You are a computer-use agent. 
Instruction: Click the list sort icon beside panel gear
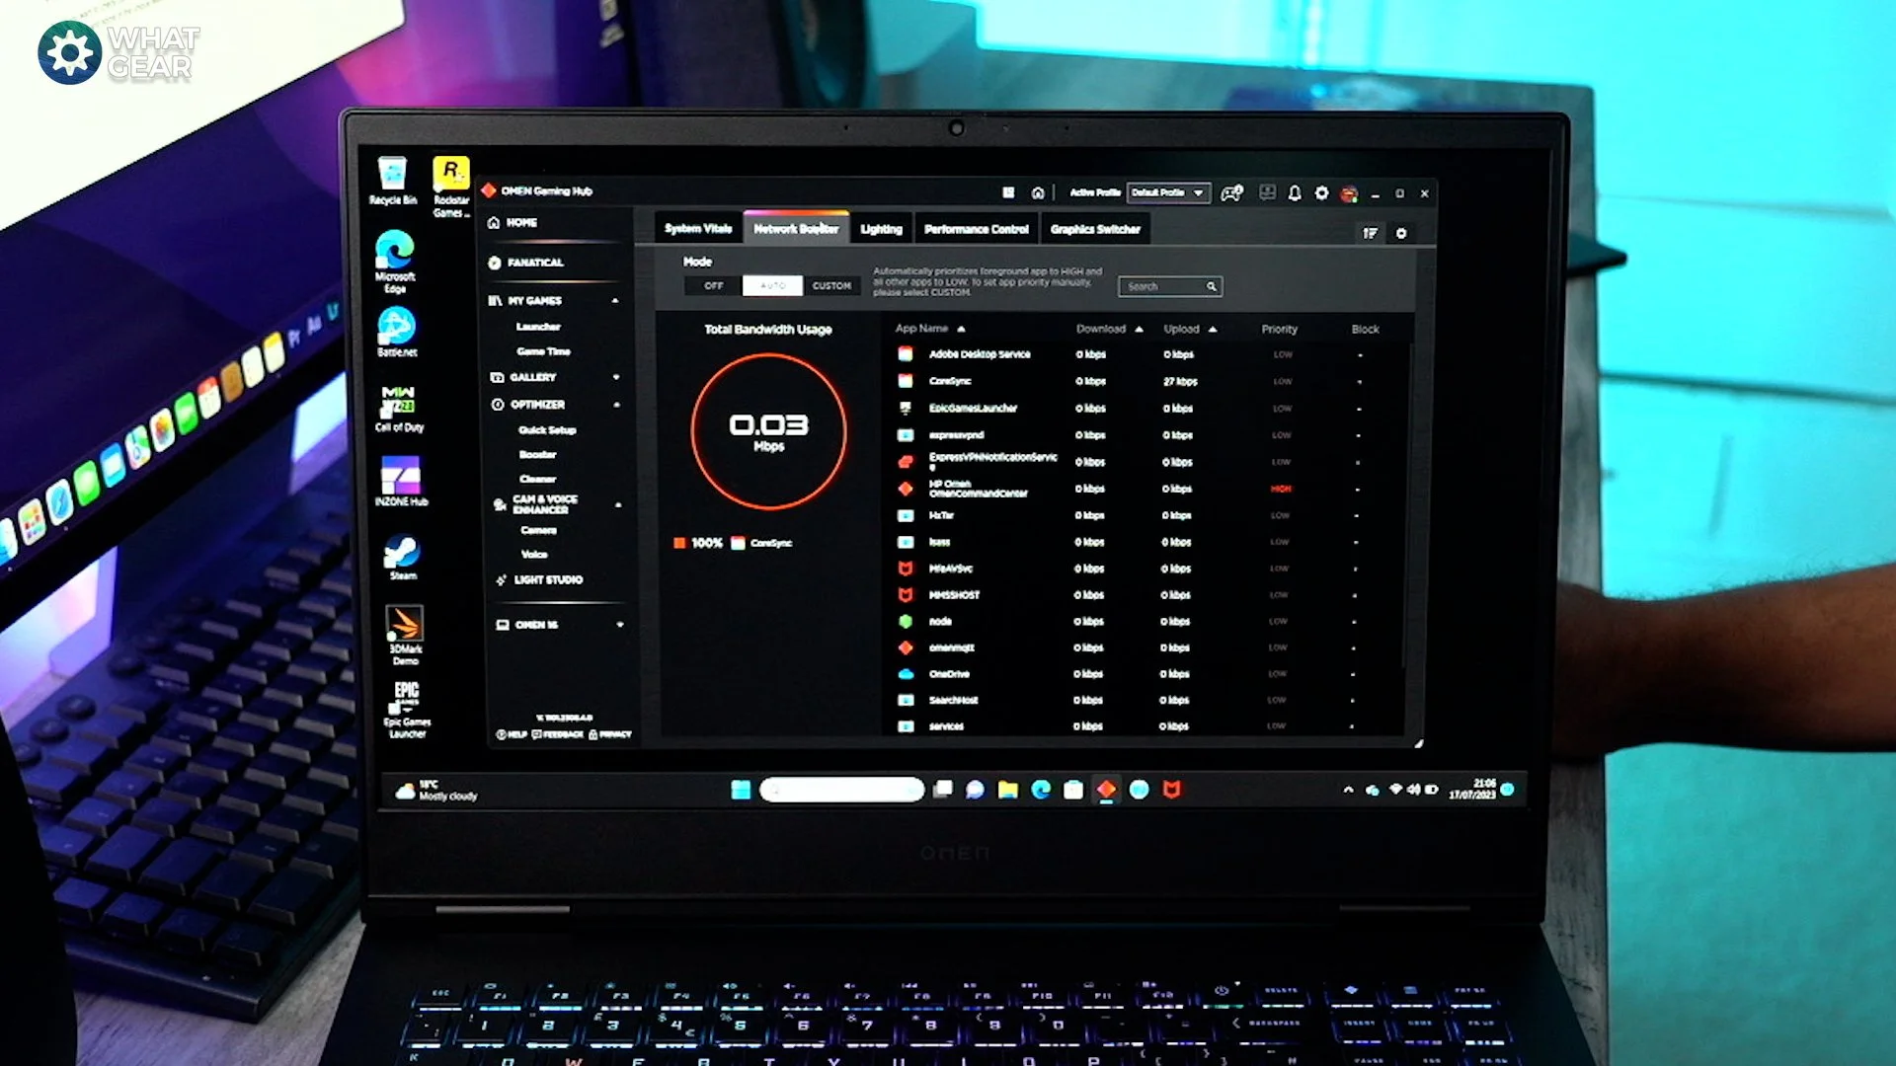[x=1371, y=233]
